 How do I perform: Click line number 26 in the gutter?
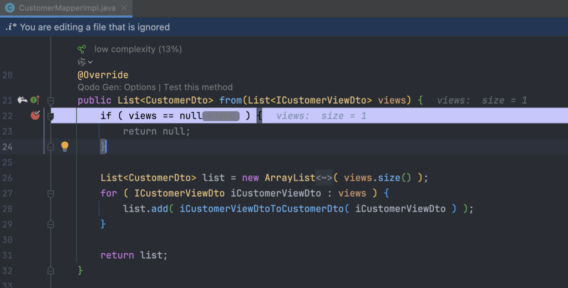(7, 178)
